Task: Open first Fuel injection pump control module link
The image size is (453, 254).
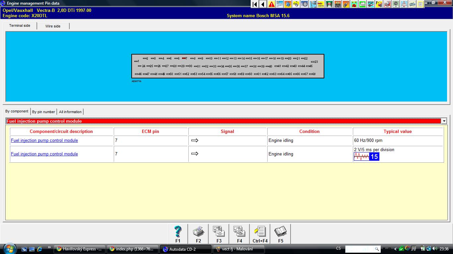Action: click(44, 140)
